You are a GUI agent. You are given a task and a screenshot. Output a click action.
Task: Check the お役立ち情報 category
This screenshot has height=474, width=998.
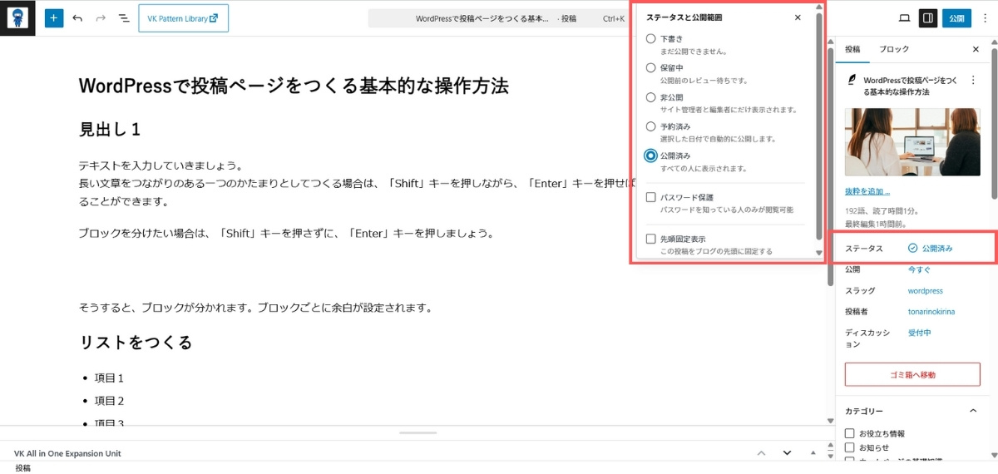pyautogui.click(x=849, y=433)
